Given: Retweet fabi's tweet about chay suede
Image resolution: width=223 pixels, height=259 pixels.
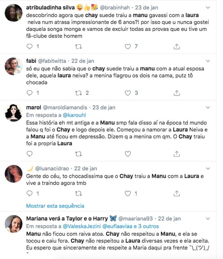Looking at the screenshot, I should [78, 93].
